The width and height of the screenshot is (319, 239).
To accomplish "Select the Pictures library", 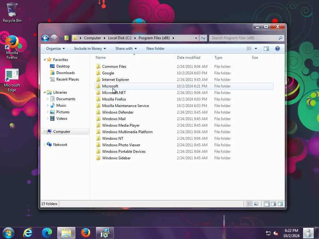I will 63,112.
